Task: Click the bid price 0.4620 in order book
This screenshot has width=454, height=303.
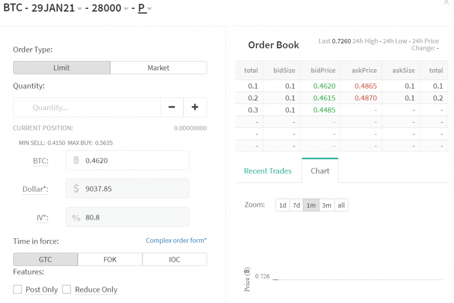Action: [x=324, y=86]
